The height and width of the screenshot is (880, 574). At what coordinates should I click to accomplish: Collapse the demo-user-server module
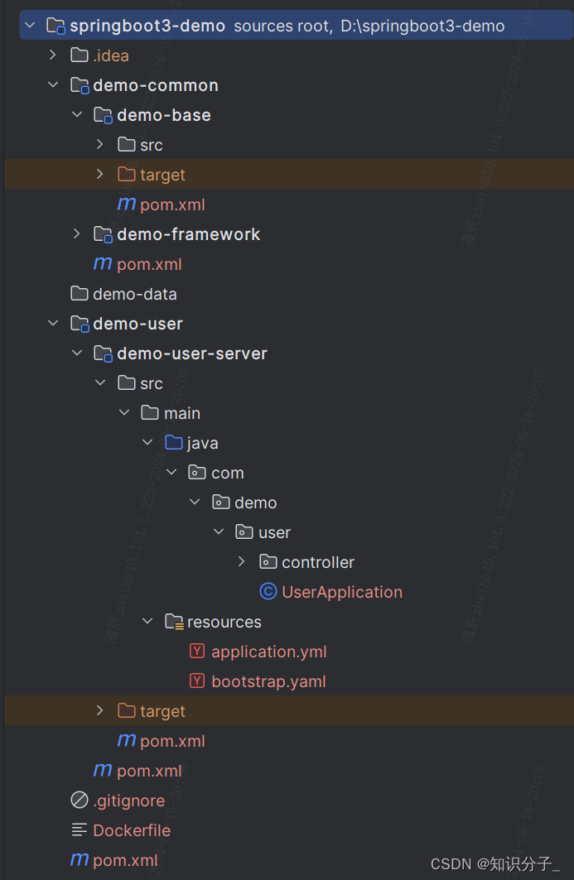click(77, 353)
